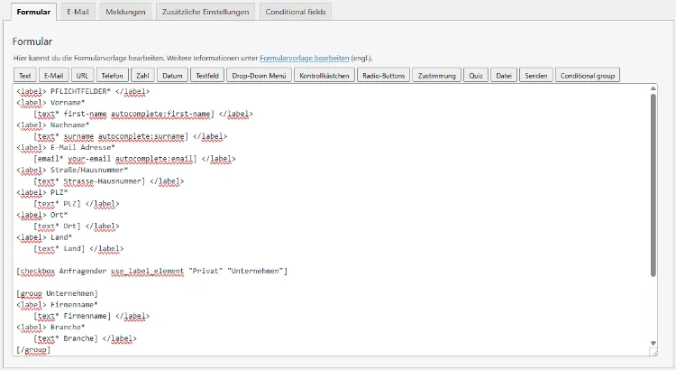
Task: Click the PFLICHTFELDER* label line
Action: pyautogui.click(x=83, y=91)
